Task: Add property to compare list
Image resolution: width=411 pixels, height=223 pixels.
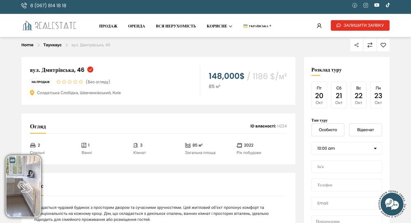Action: [x=370, y=45]
